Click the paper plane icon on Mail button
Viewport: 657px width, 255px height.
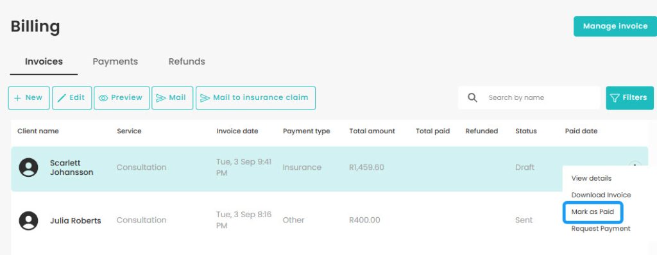(x=161, y=98)
